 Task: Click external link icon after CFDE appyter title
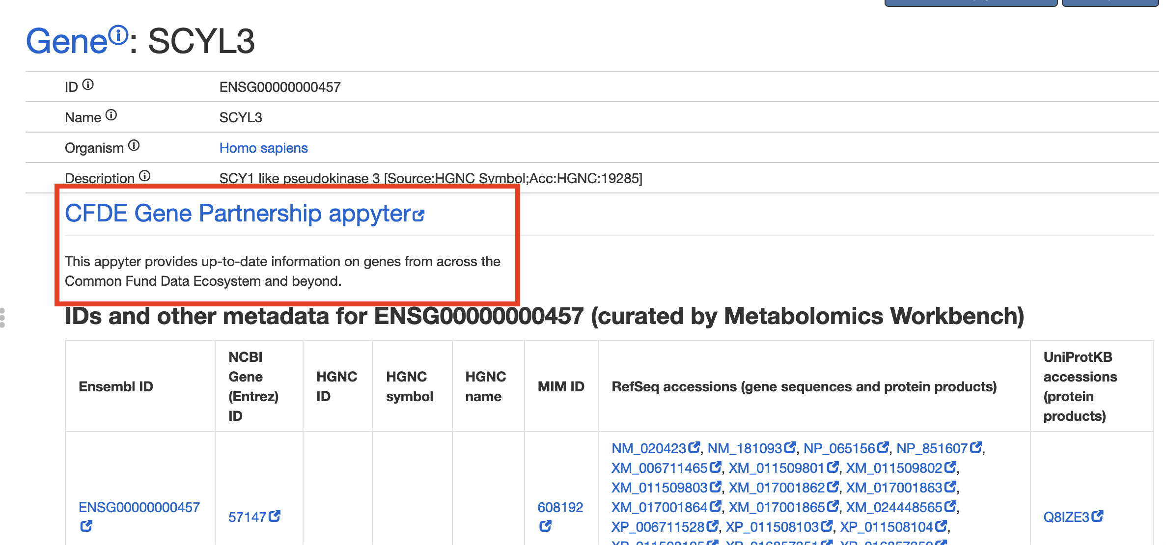coord(418,215)
